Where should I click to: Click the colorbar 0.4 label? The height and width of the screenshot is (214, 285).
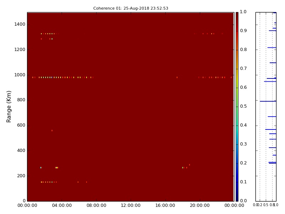243,125
